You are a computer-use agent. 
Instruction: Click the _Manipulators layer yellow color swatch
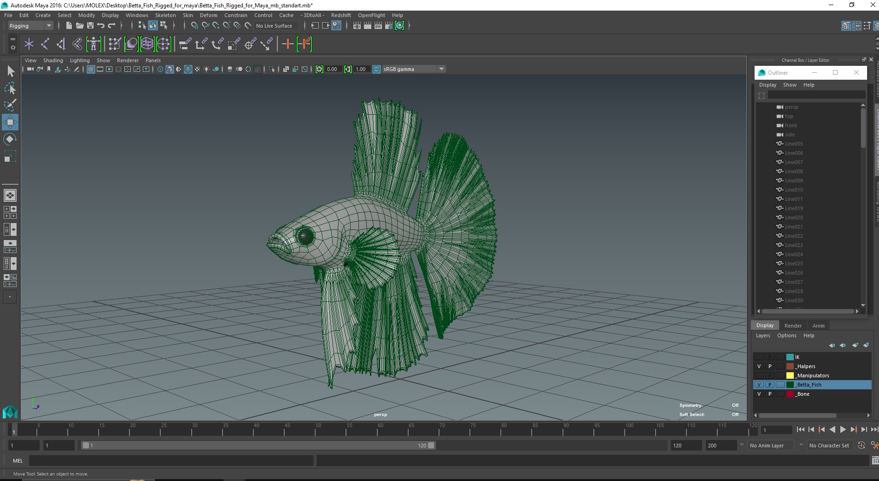790,375
